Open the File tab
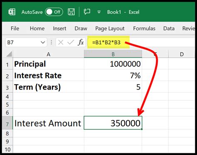197x155 pixels. (x=15, y=29)
